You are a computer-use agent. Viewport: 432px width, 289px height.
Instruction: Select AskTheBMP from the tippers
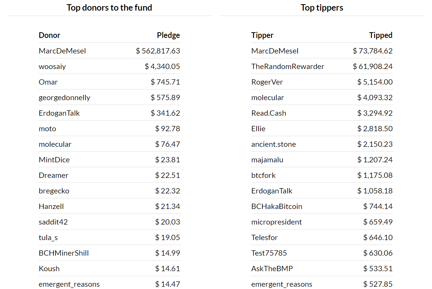[x=272, y=269]
